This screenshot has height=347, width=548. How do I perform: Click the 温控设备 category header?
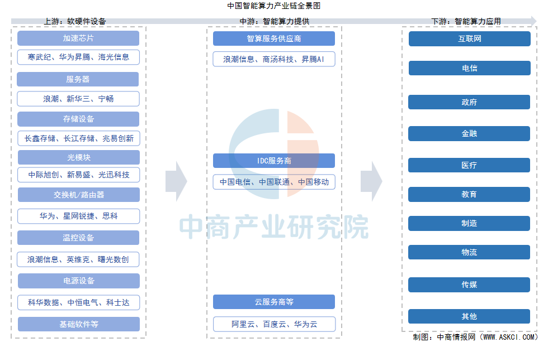78,238
